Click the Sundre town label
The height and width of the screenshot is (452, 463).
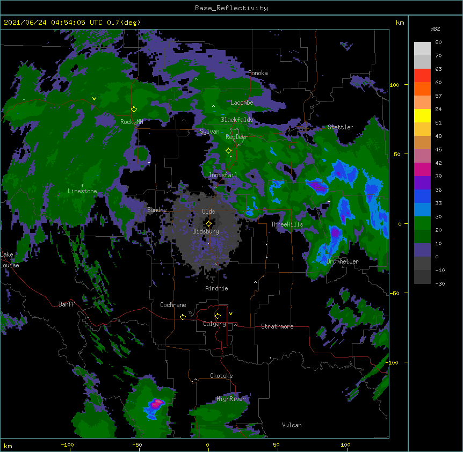point(157,210)
